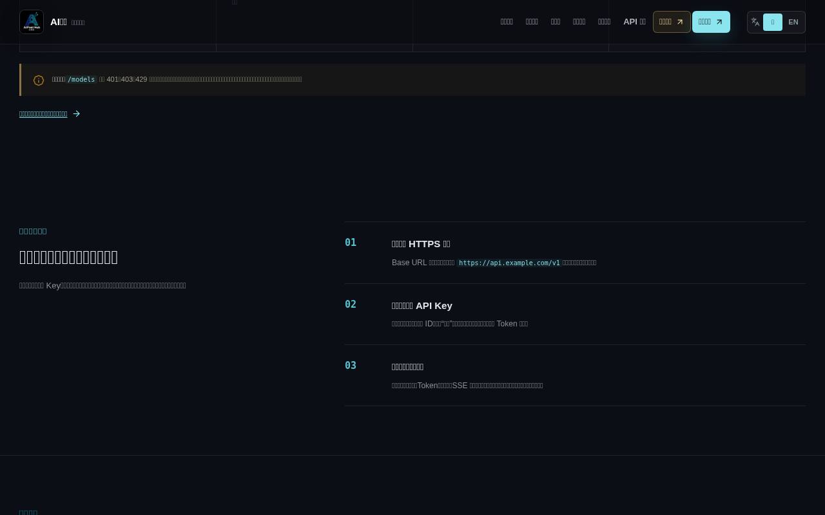Click the step 01 HTTPS heading

point(421,244)
